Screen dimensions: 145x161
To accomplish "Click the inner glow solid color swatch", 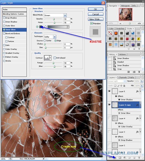I will click(41, 27).
